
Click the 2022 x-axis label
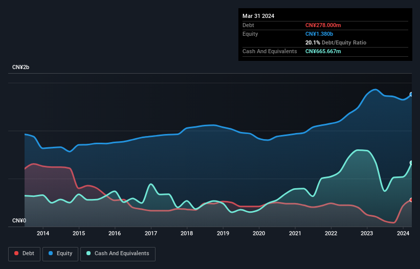[x=331, y=233]
